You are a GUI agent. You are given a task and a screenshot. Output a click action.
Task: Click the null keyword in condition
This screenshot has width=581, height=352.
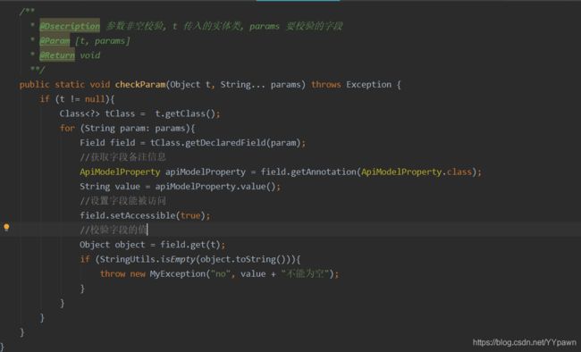pyautogui.click(x=95, y=99)
